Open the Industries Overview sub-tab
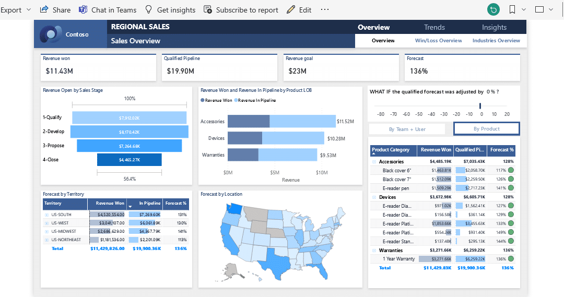 click(x=496, y=41)
